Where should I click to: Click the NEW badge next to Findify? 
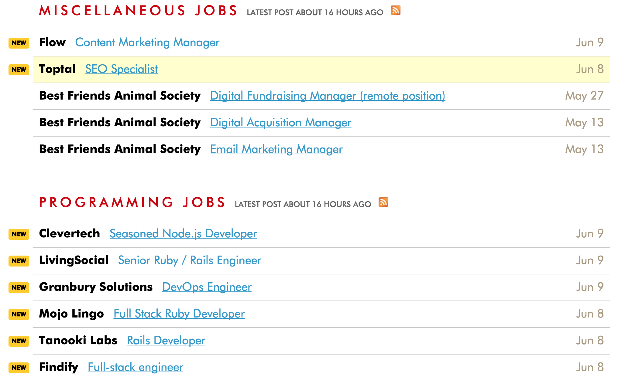click(18, 367)
